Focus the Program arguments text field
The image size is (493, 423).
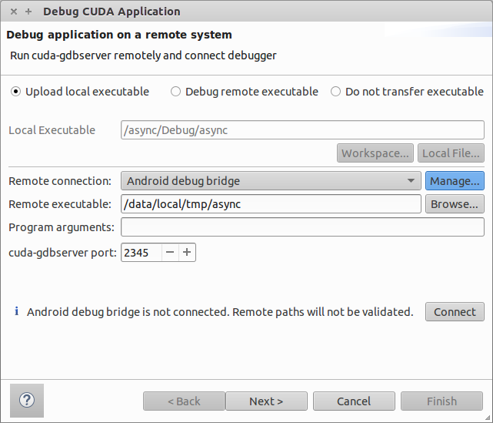coord(302,227)
